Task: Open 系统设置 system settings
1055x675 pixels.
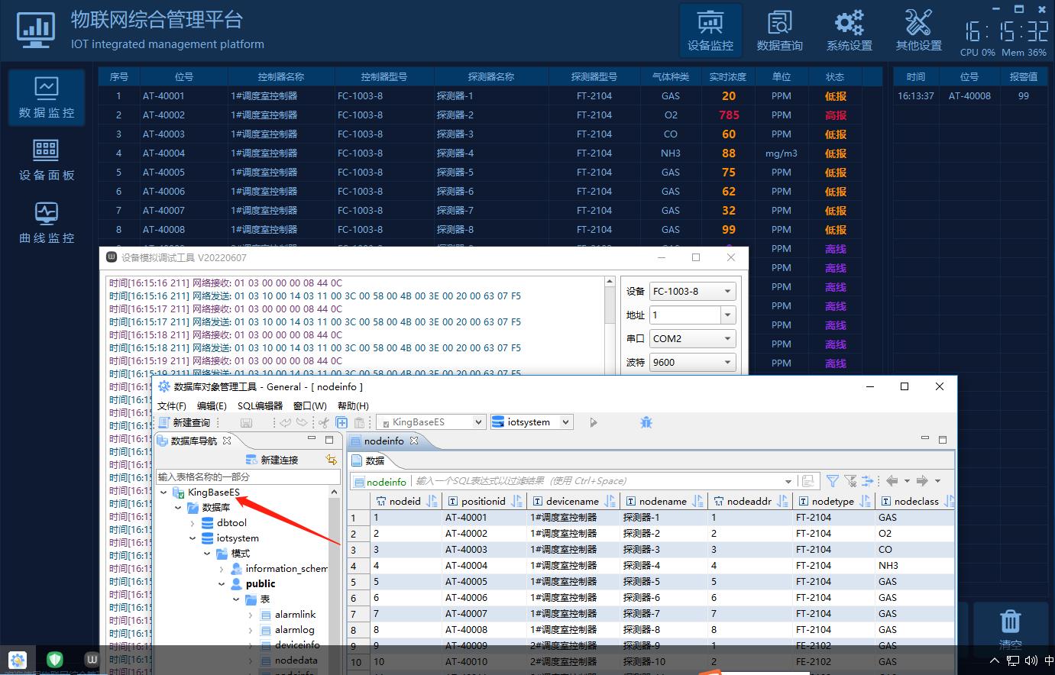Action: [x=849, y=31]
